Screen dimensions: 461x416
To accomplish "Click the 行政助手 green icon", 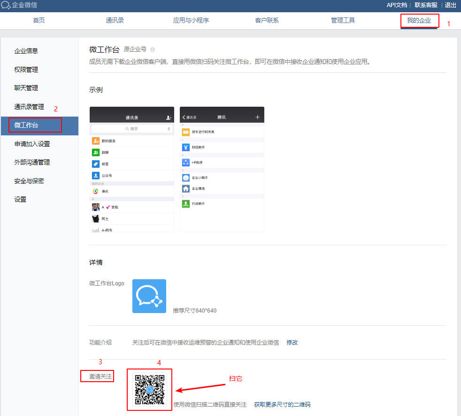I will (x=186, y=204).
